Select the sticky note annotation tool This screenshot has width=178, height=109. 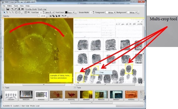tap(29, 12)
